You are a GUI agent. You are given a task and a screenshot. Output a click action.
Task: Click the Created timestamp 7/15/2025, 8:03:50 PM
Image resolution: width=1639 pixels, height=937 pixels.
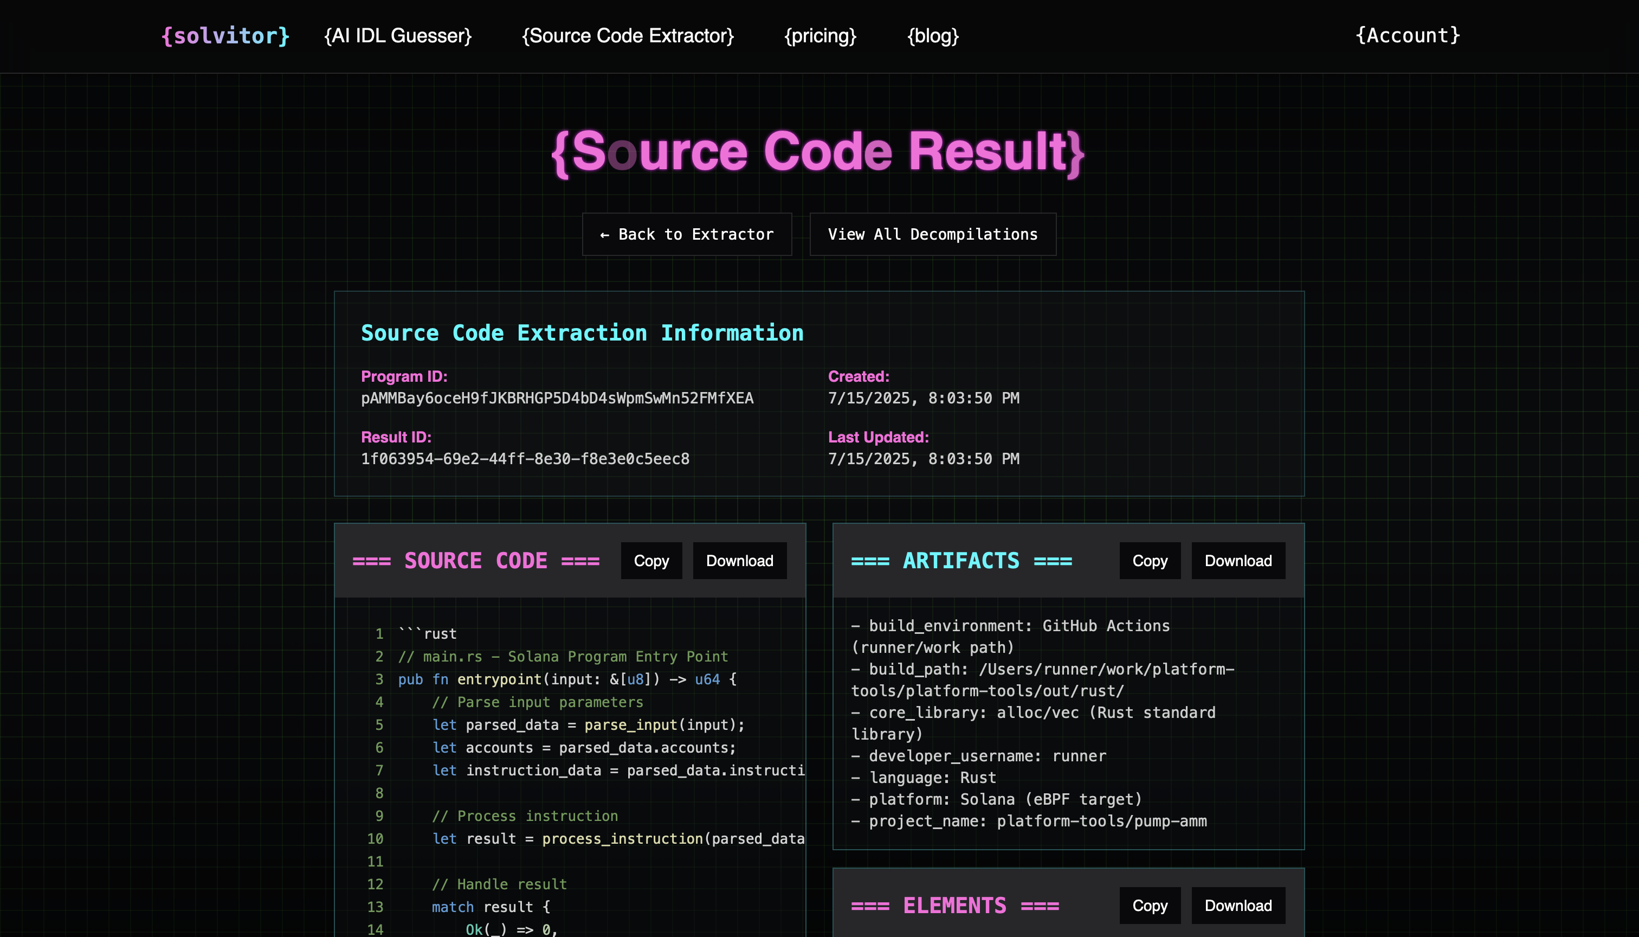point(924,399)
